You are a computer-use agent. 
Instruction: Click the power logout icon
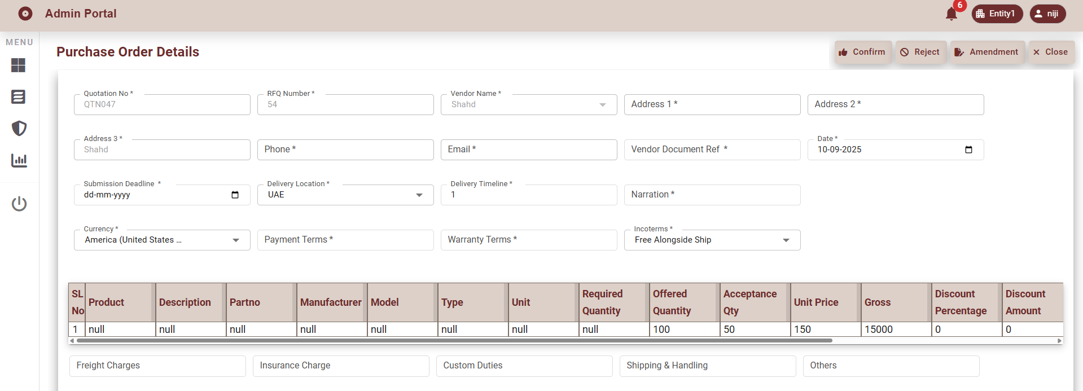tap(19, 204)
